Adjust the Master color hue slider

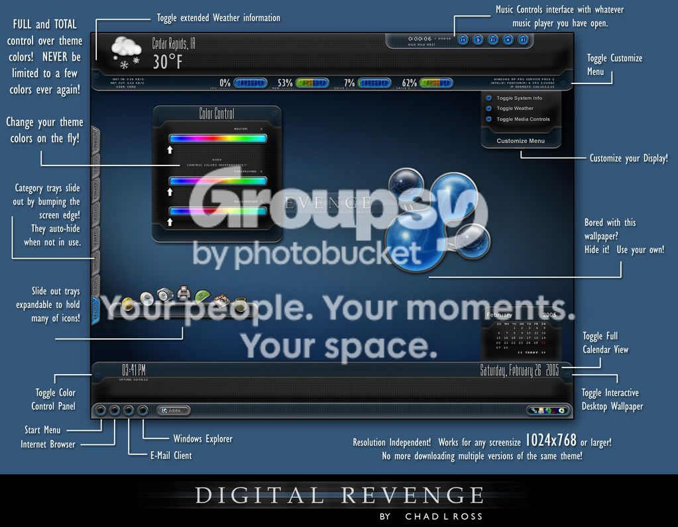217,138
